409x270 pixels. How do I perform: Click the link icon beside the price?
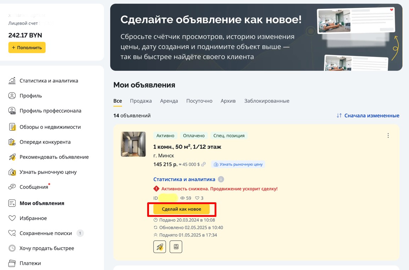[x=204, y=164]
